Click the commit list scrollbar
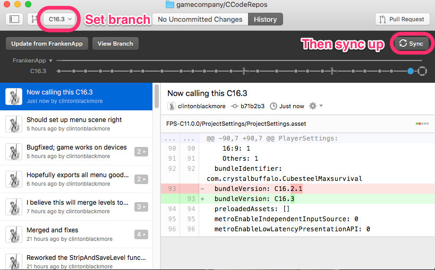The width and height of the screenshot is (435, 270). 157,97
